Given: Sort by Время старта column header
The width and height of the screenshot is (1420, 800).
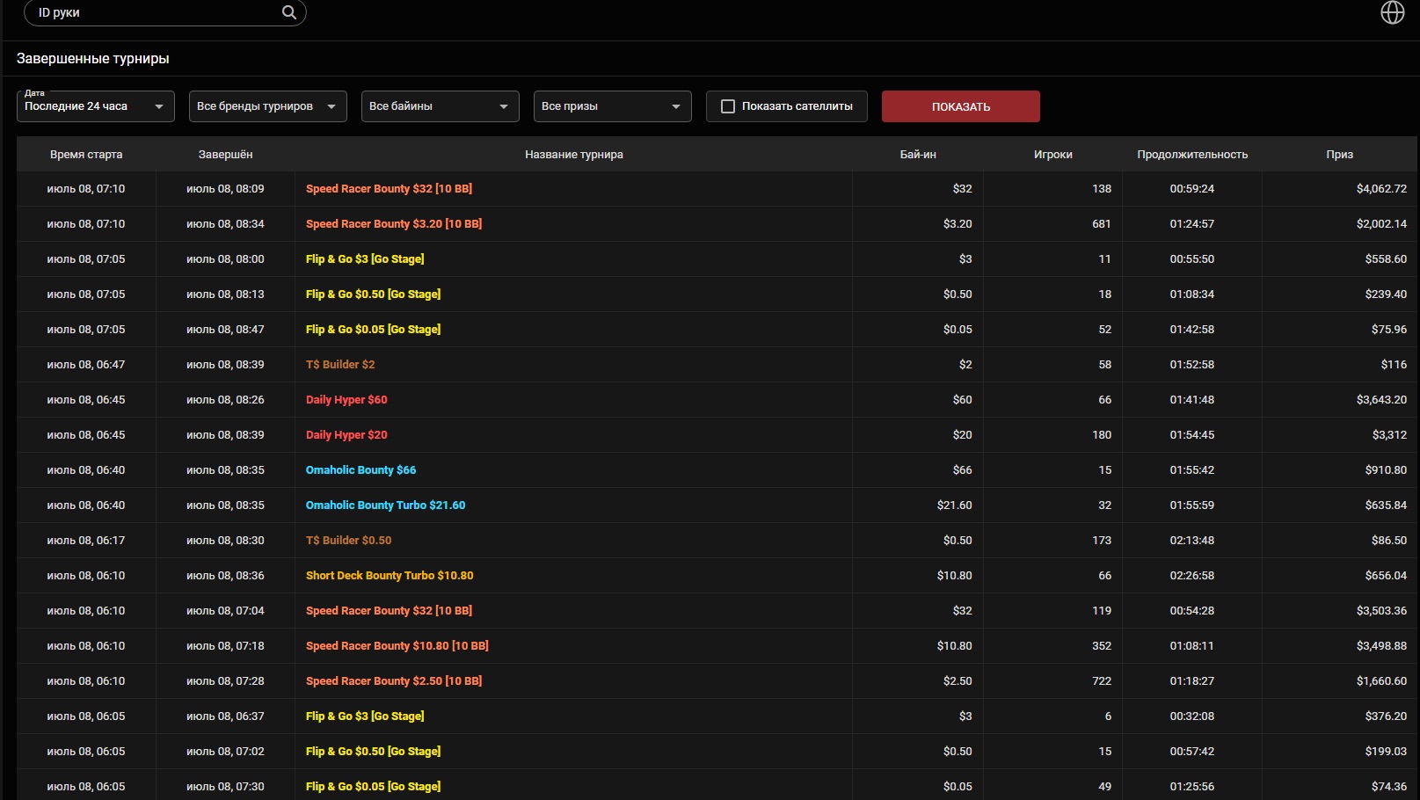Looking at the screenshot, I should (x=86, y=154).
